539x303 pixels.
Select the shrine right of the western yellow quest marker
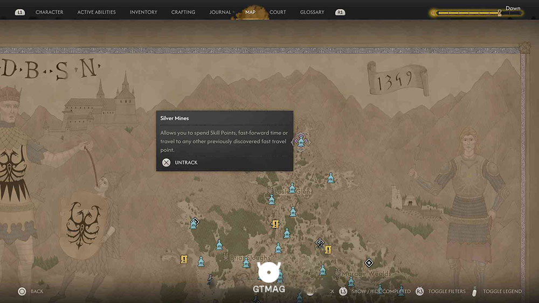click(x=201, y=262)
